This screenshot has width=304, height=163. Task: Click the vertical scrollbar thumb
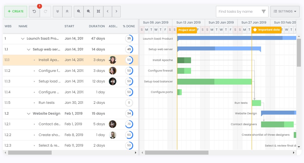pyautogui.click(x=299, y=53)
